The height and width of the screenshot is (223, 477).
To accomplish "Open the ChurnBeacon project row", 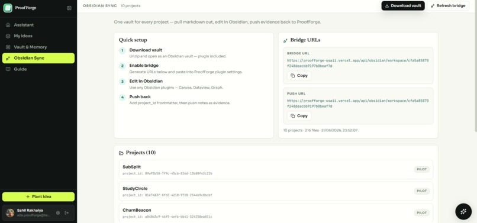I will click(276, 213).
